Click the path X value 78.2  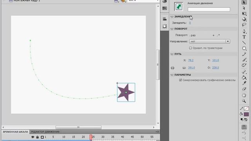point(191,60)
